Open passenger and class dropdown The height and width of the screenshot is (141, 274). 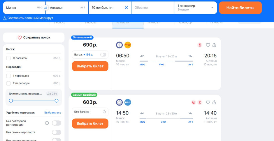coord(195,8)
